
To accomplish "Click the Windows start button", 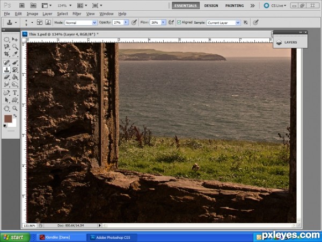I will pos(15,237).
